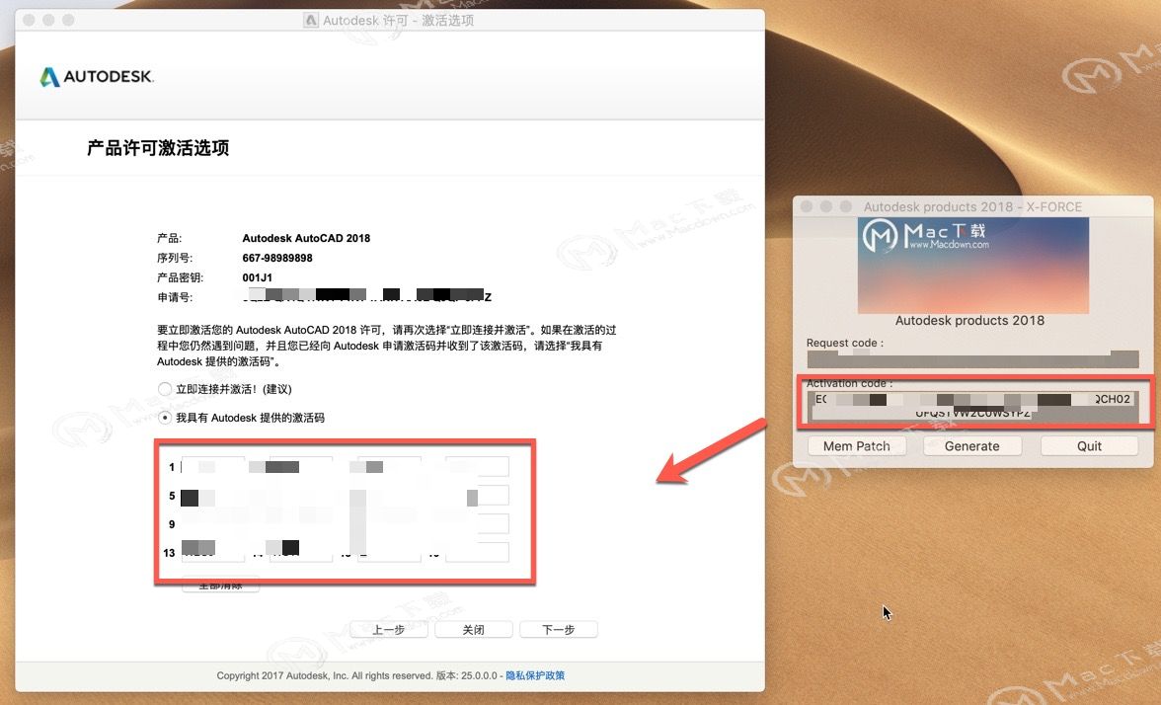1161x705 pixels.
Task: Go back with the 上一步 button
Action: click(389, 630)
